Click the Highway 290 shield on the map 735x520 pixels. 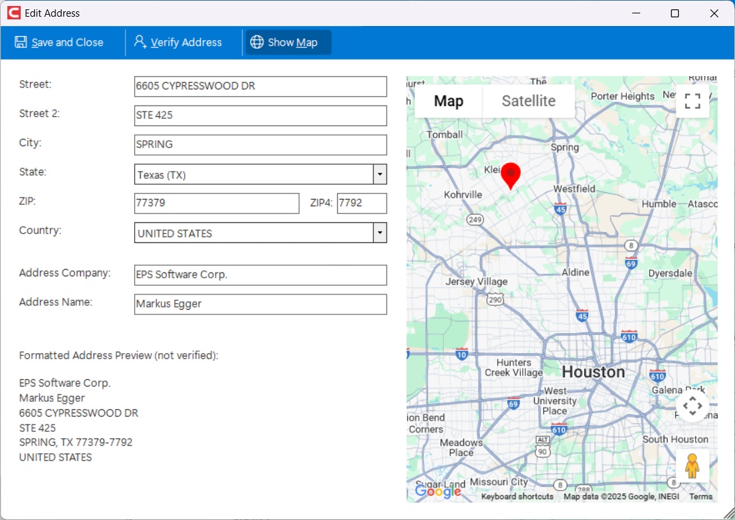pyautogui.click(x=495, y=299)
